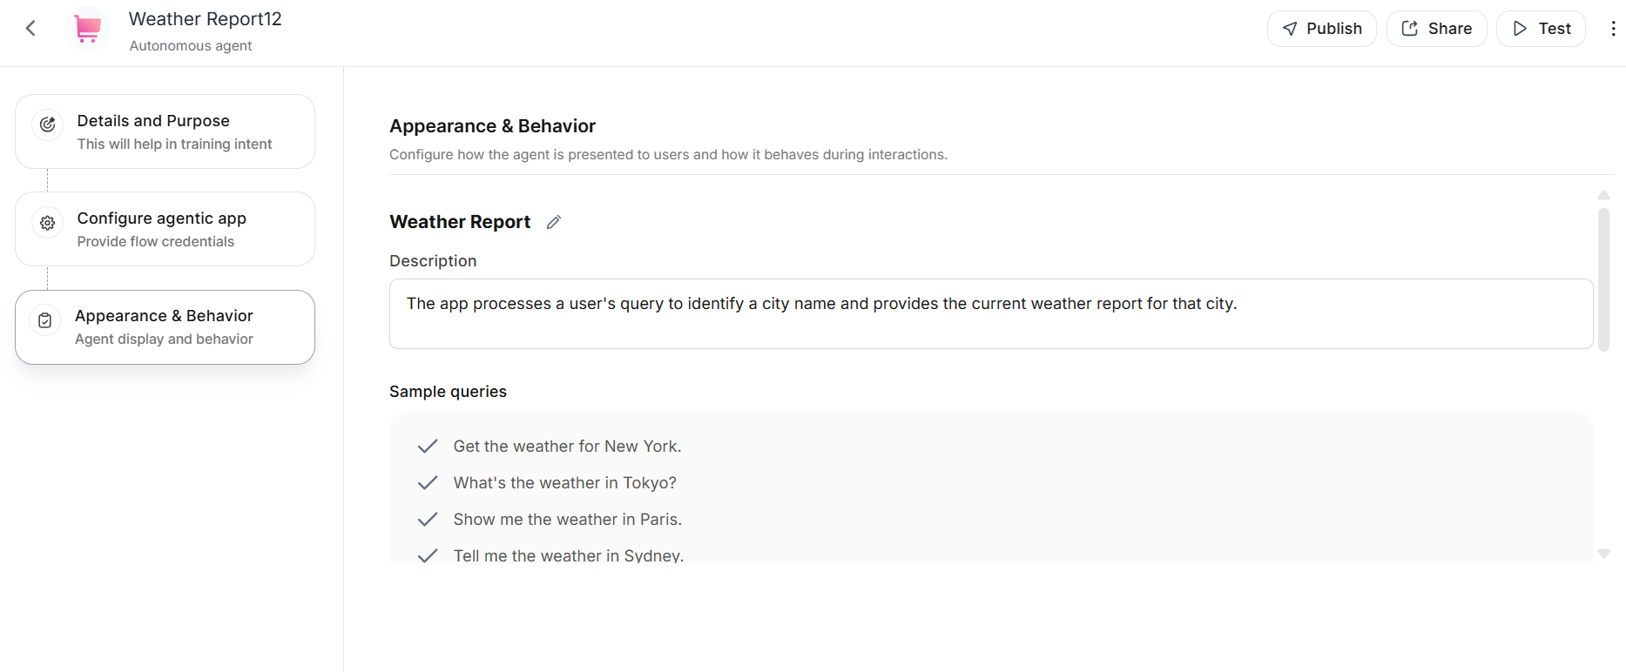Click the pink shopping cart agent icon
This screenshot has width=1626, height=672.
[x=87, y=29]
